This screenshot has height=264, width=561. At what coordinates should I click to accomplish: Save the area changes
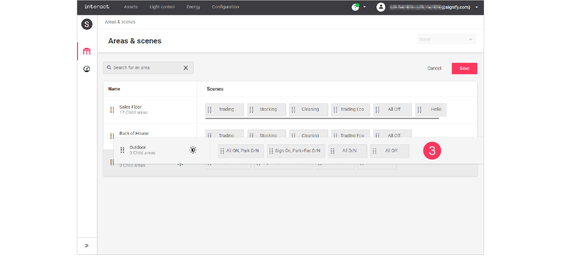464,68
